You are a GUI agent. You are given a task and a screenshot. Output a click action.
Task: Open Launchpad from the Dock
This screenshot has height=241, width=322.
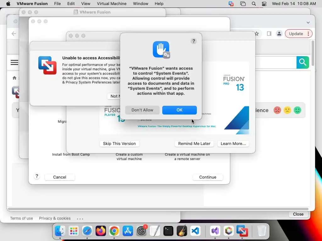pos(74,231)
